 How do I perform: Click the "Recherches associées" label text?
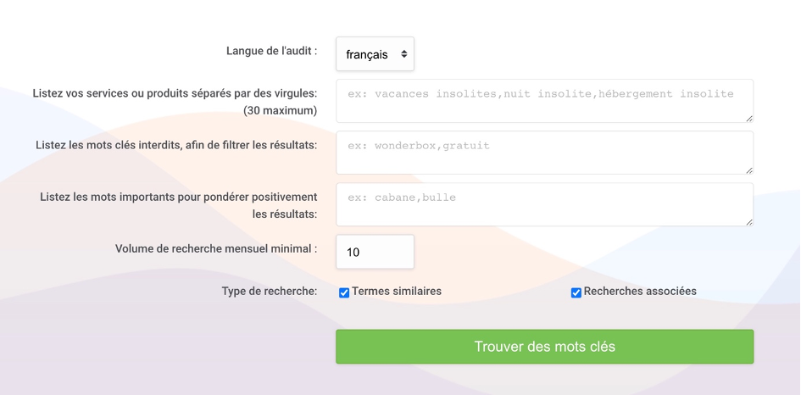coord(640,292)
